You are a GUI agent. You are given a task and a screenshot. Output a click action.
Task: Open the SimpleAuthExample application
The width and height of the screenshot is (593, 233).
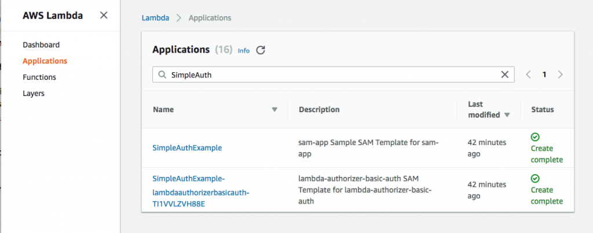pyautogui.click(x=187, y=147)
